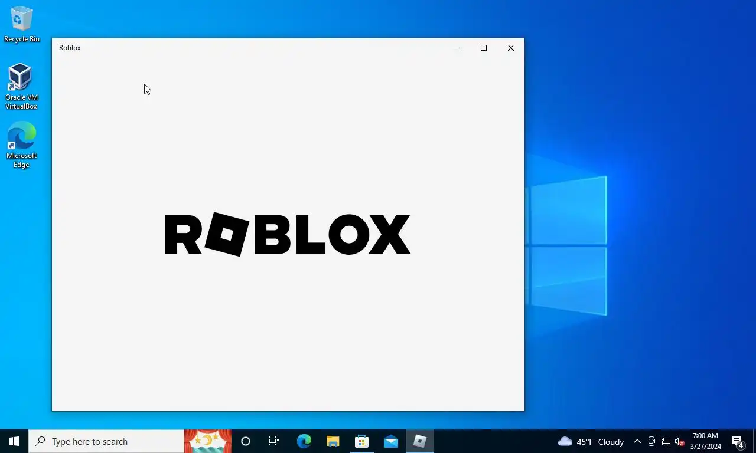Focus the 'Type here to search' box
This screenshot has height=453, width=756.
106,441
